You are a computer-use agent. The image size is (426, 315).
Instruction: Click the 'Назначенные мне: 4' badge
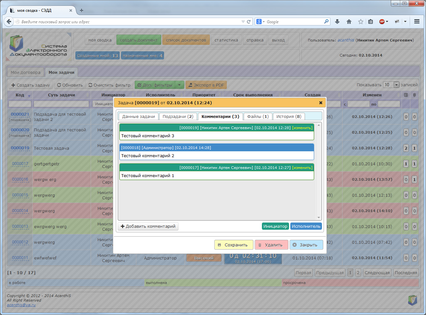point(142,55)
